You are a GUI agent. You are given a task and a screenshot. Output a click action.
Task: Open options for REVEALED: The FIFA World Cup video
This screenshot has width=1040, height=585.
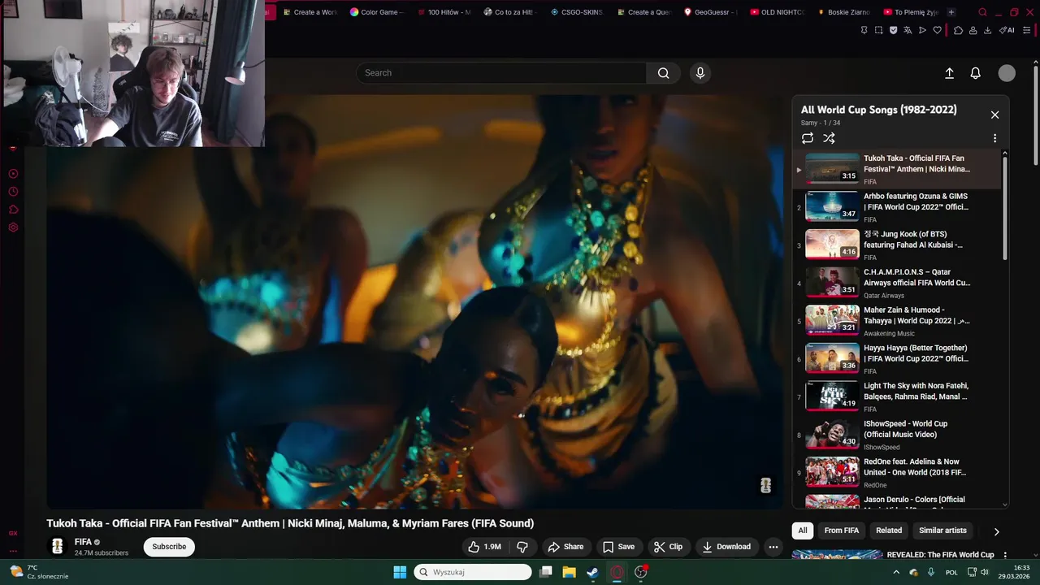click(1005, 555)
